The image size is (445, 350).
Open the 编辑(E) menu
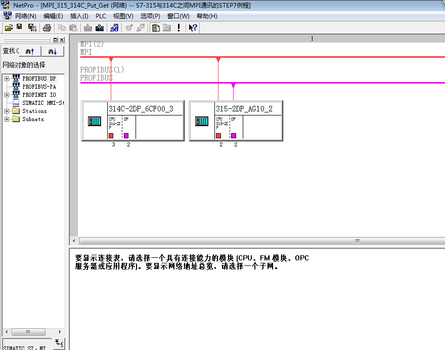53,16
